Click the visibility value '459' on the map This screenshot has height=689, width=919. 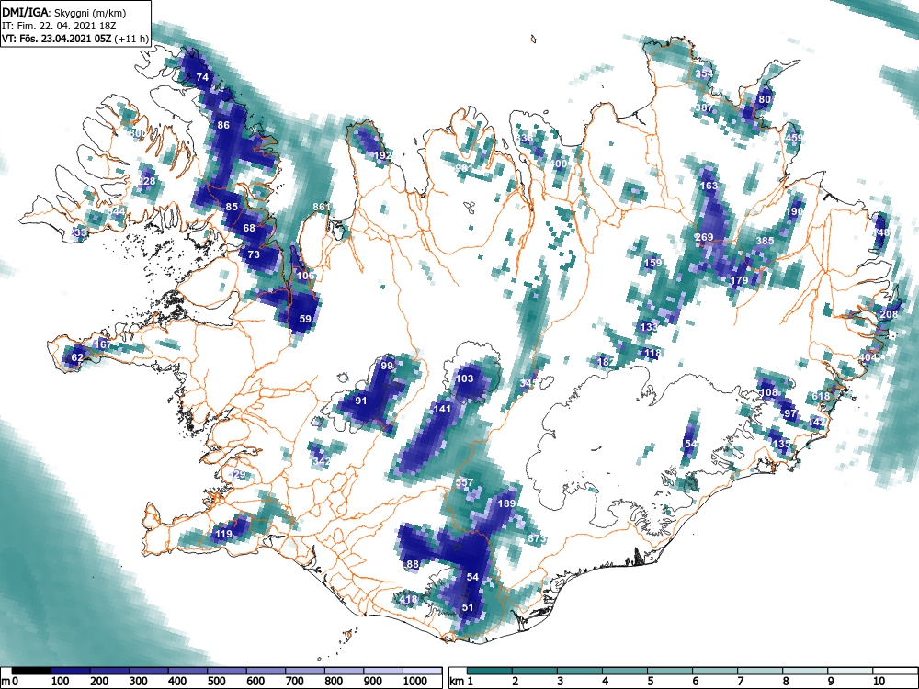794,138
